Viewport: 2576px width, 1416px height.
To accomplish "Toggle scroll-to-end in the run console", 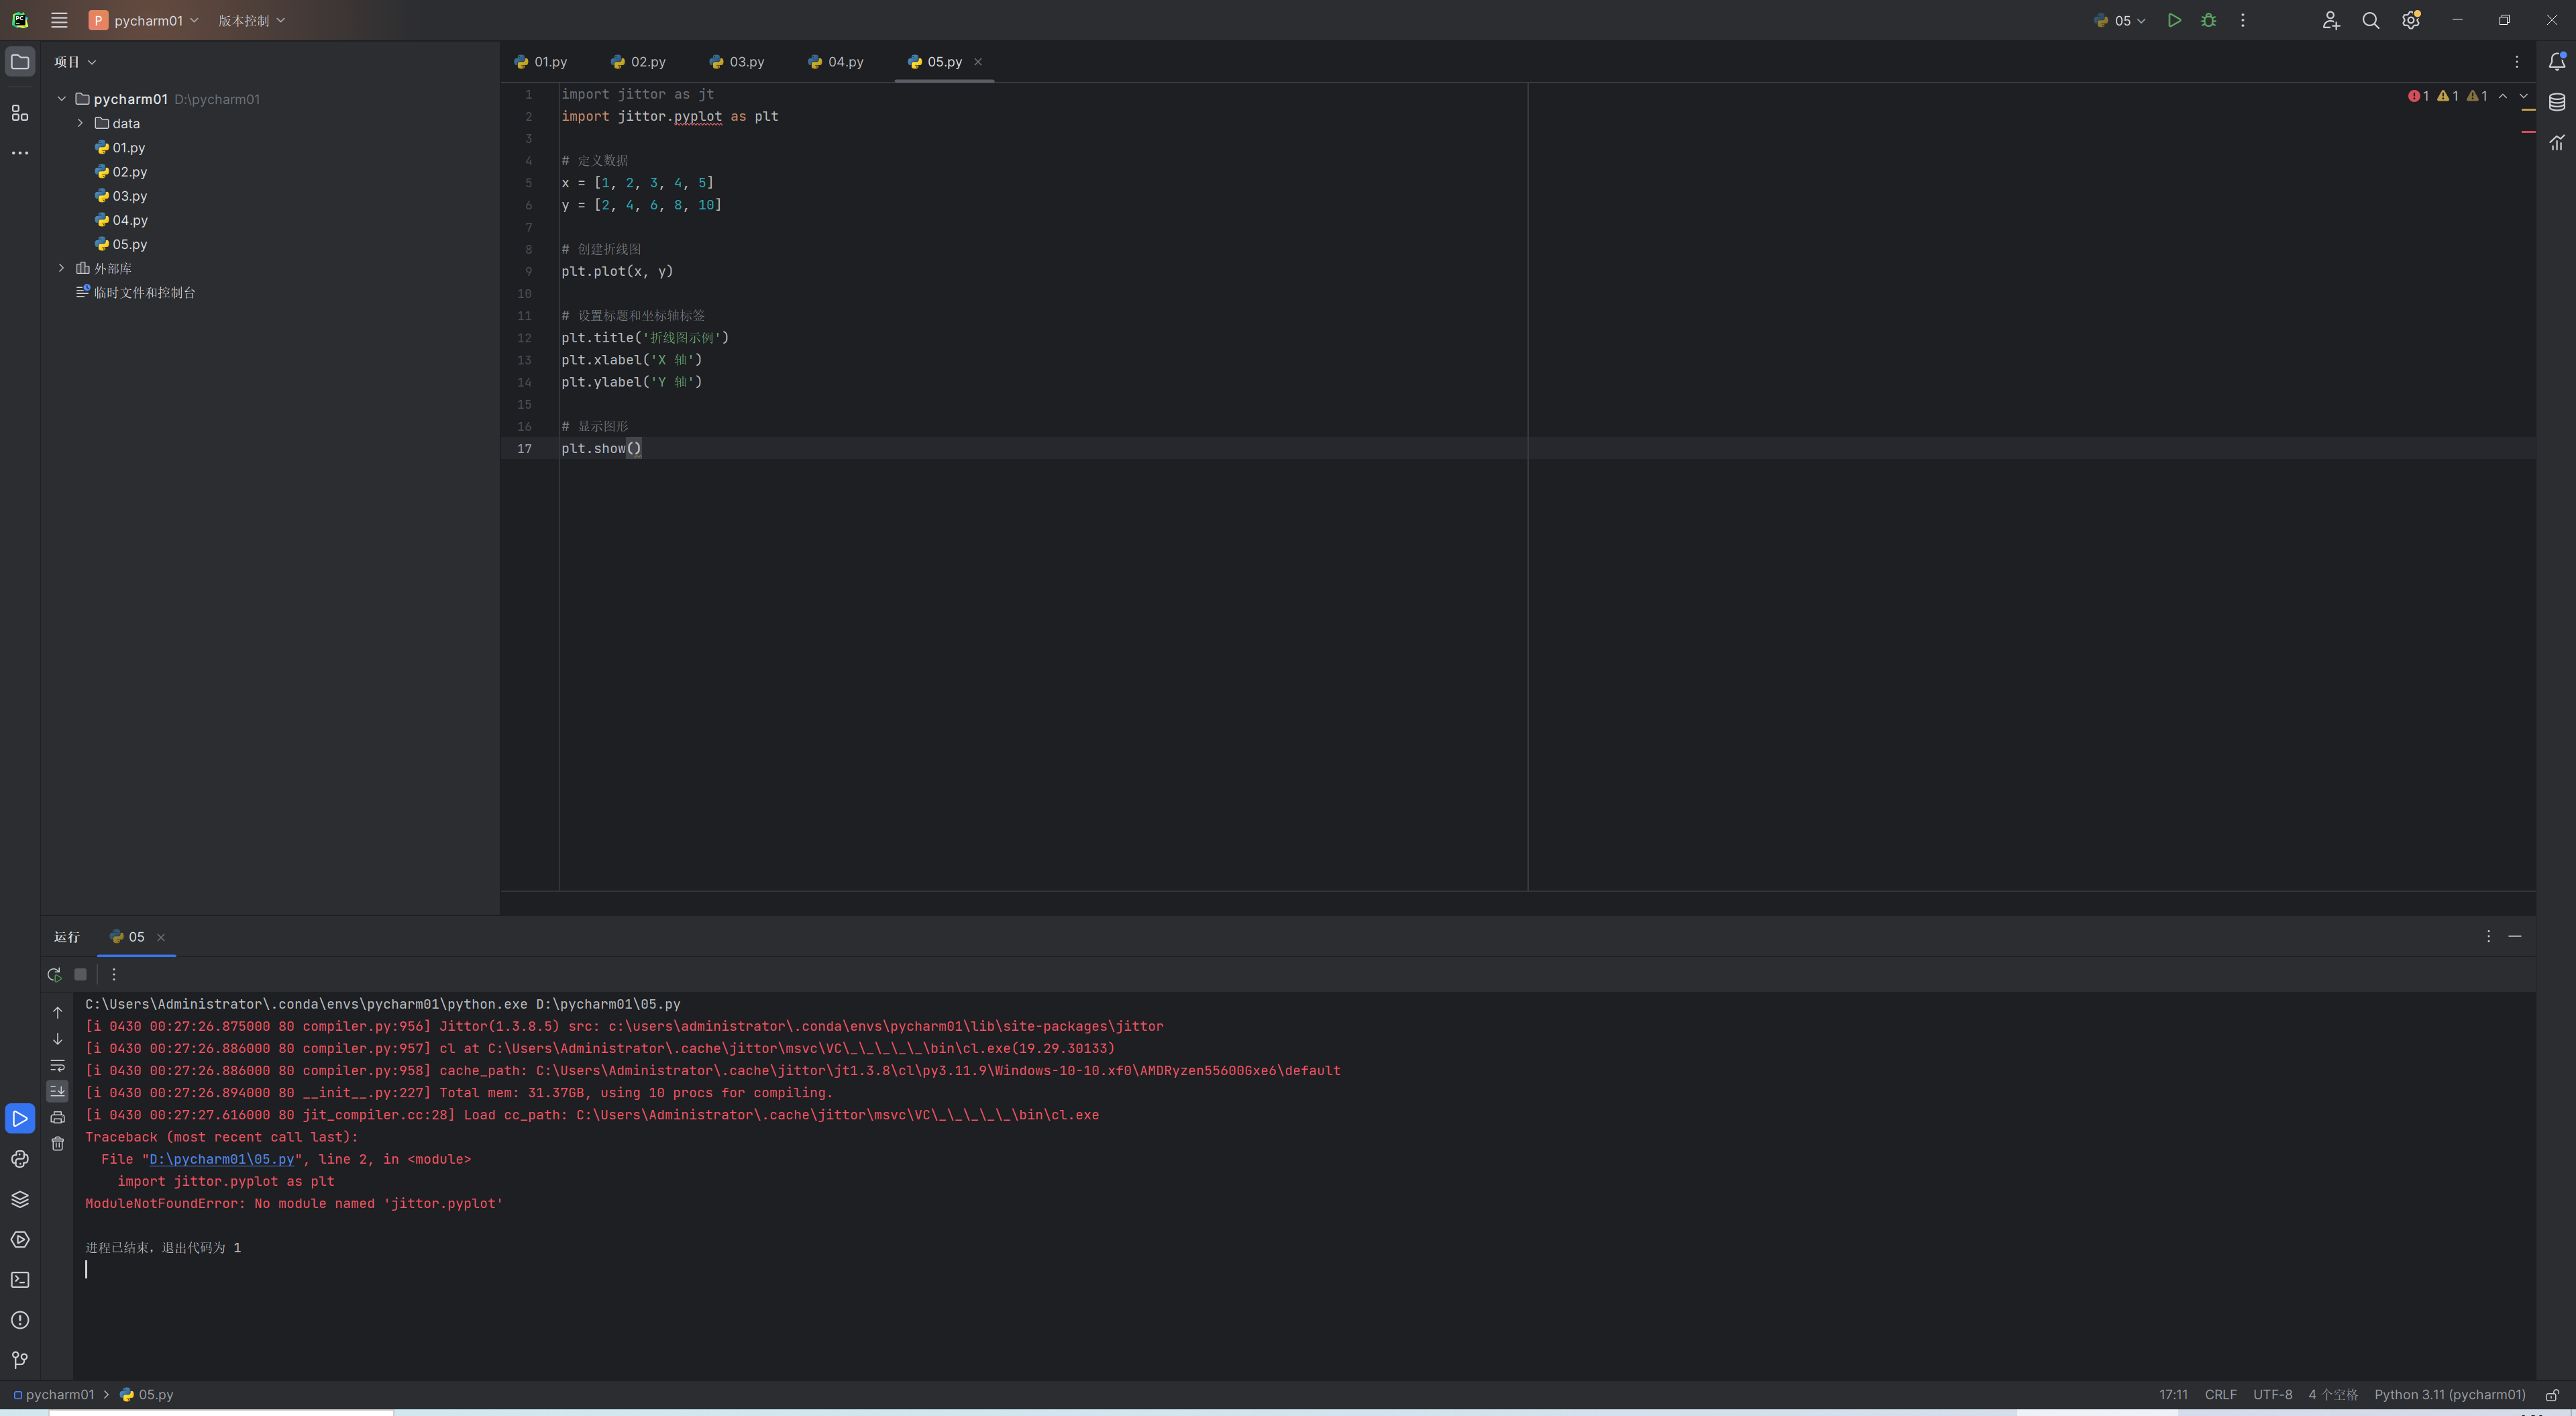I will click(x=58, y=1091).
